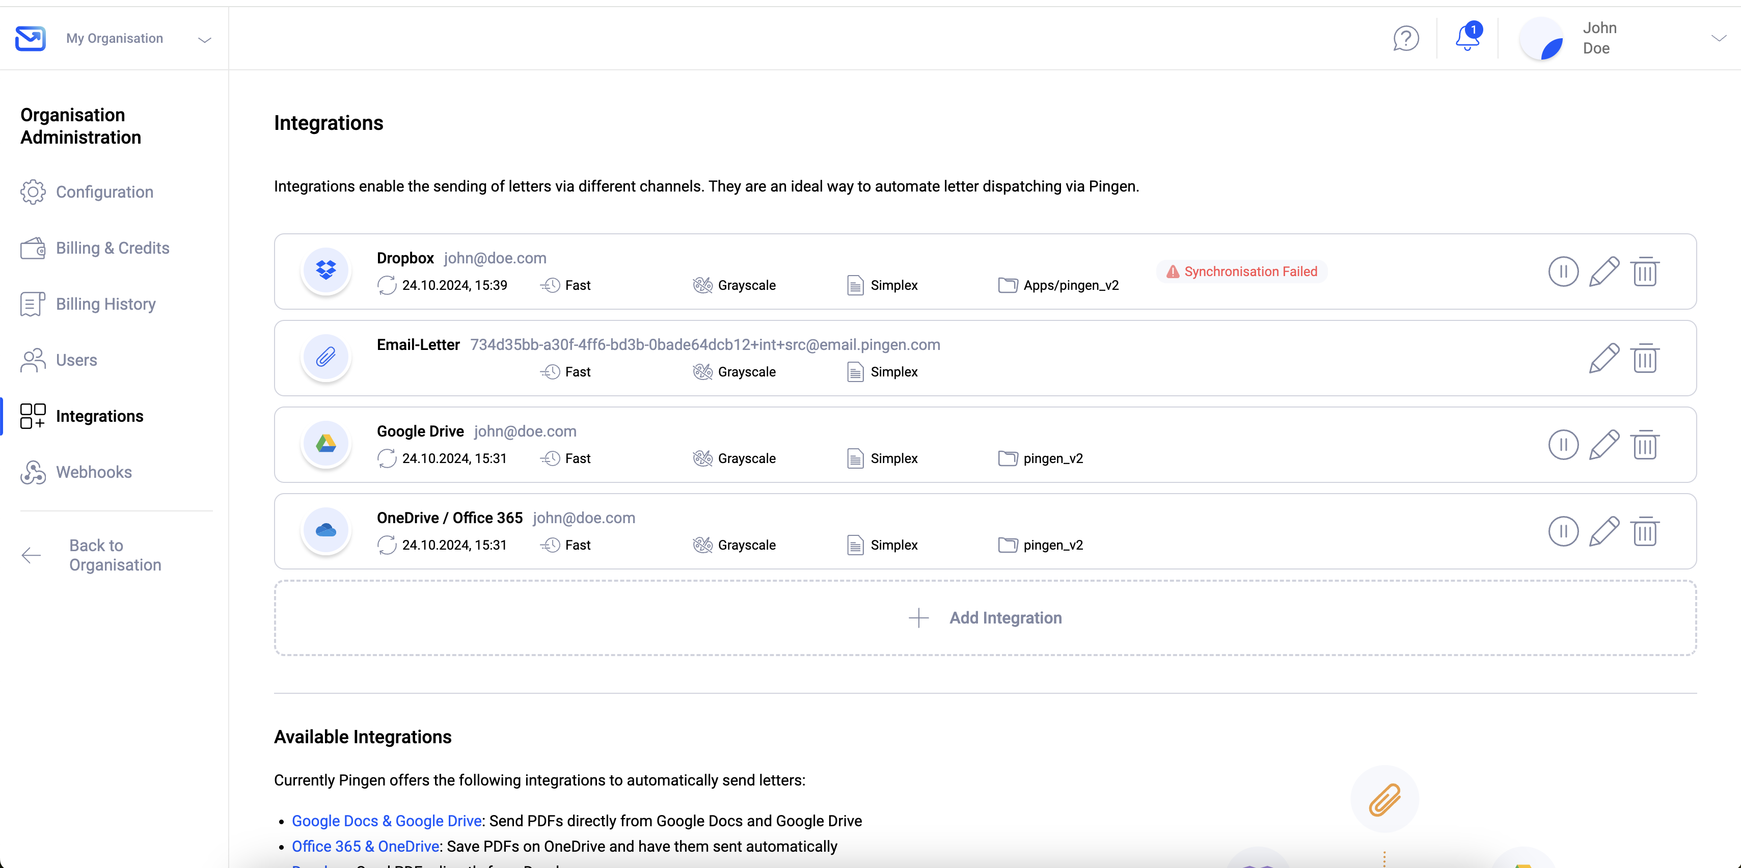Go to Configuration in sidebar
This screenshot has width=1741, height=868.
(105, 192)
